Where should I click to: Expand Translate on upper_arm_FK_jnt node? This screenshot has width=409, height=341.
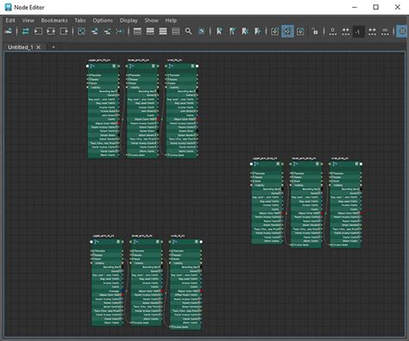[90, 76]
